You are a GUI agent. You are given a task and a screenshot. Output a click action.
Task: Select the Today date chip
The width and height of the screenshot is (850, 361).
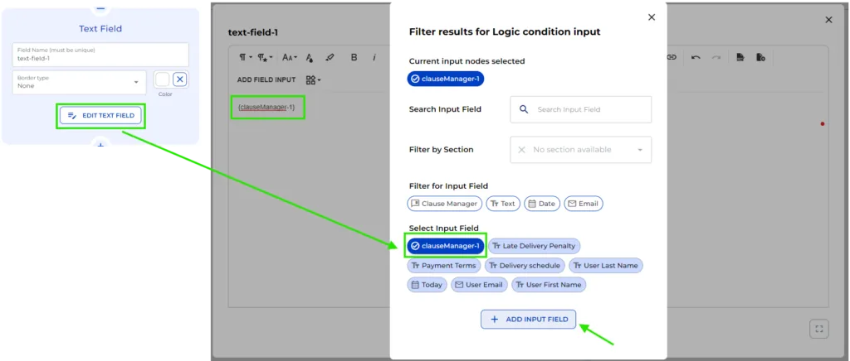pos(427,285)
